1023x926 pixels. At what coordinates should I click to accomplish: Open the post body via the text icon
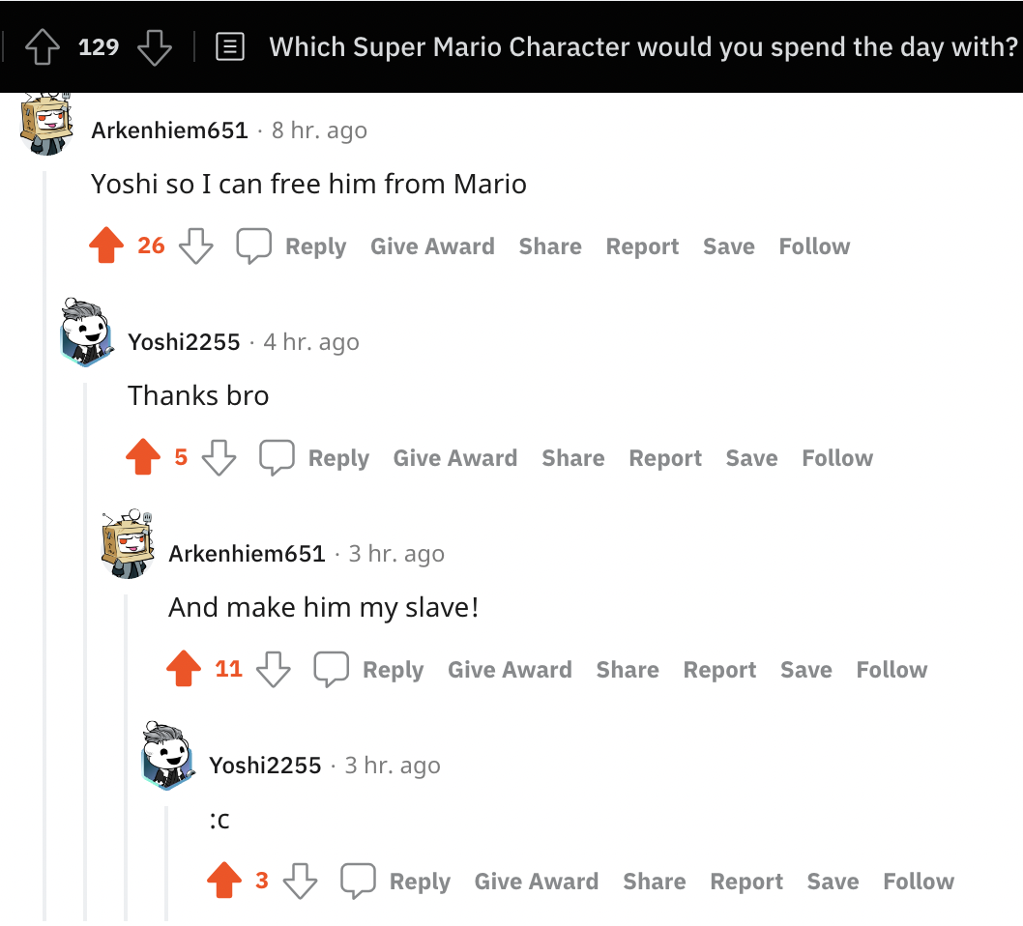pyautogui.click(x=230, y=46)
